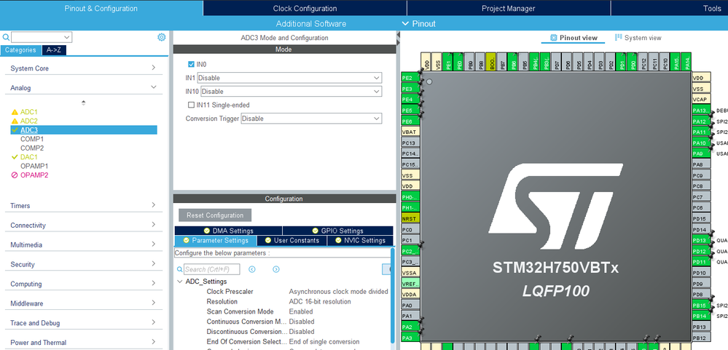Click the VREF pin on the chip
728x350 pixels.
[410, 284]
